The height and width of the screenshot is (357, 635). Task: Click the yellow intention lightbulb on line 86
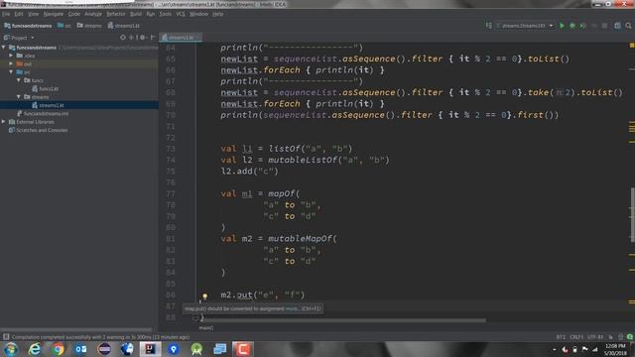205,296
